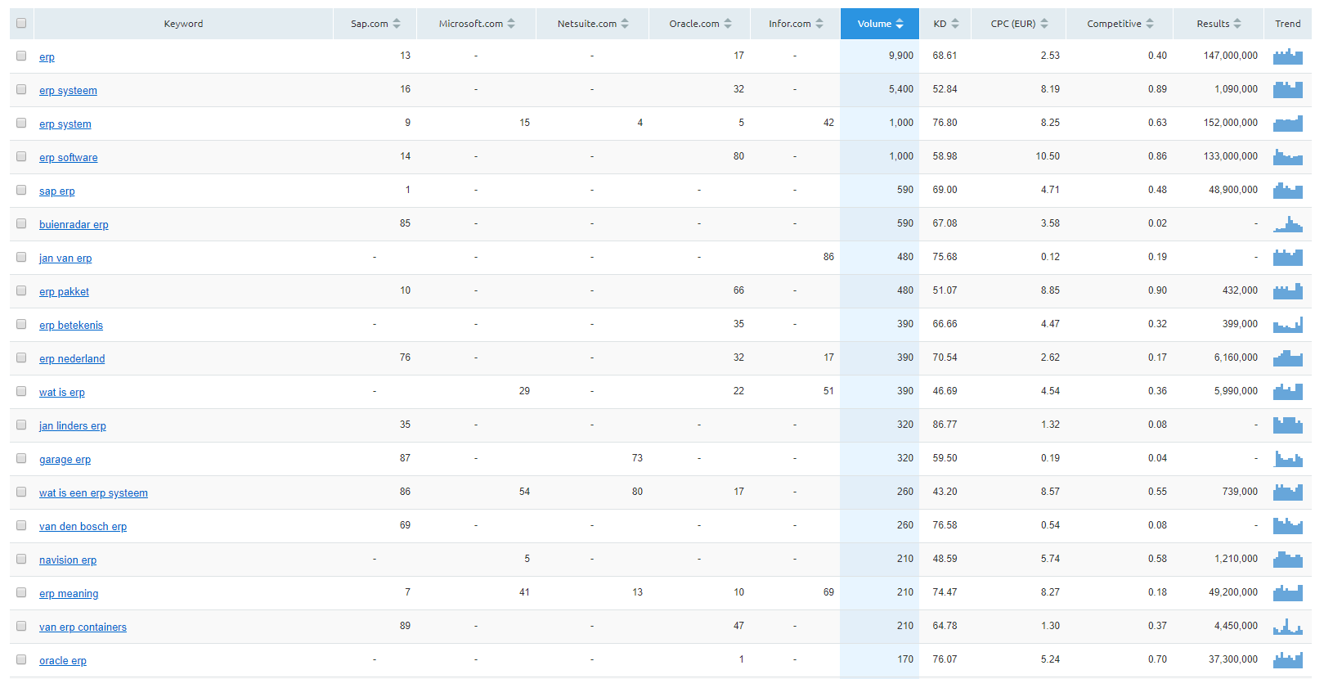
Task: Sort table by Oracle.com position
Action: click(700, 24)
